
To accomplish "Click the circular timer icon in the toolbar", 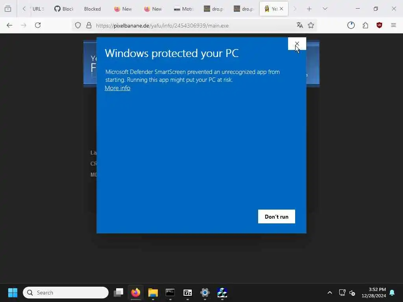I will click(x=351, y=25).
